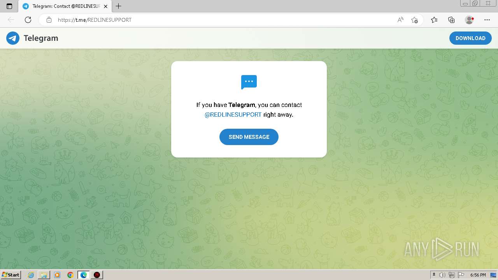This screenshot has height=280, width=498.
Task: Open the Action Center flag icon
Action: (x=461, y=275)
